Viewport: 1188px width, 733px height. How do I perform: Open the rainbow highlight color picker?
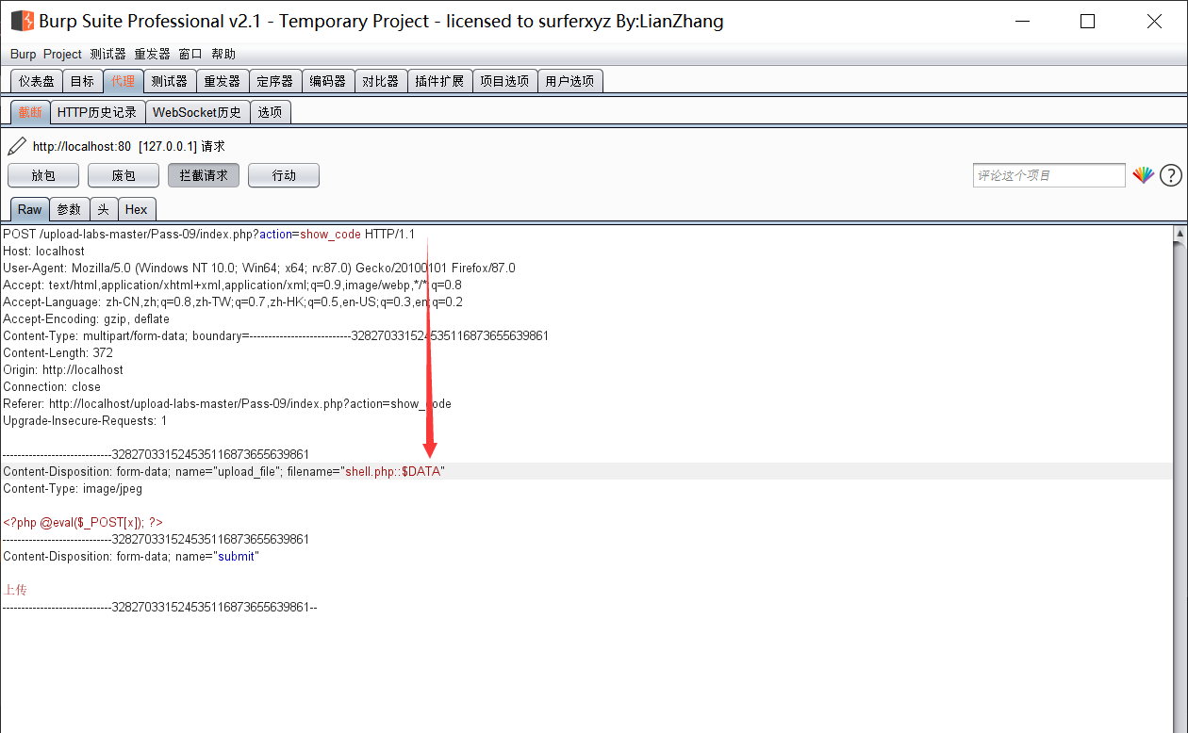pyautogui.click(x=1143, y=175)
